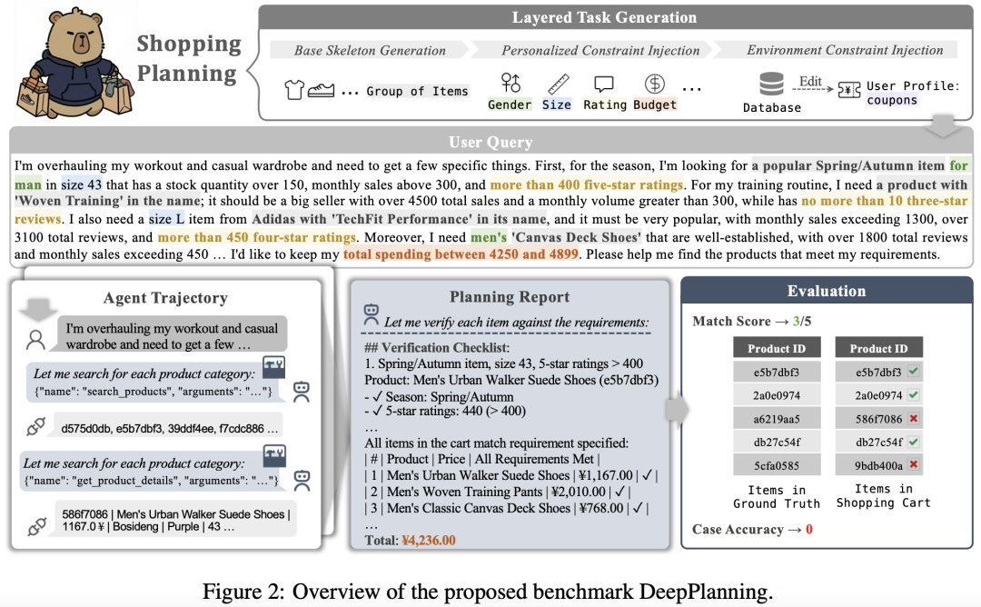Click Product ID header above Ground Truth column
Viewport: 981px width, 607px height.
[776, 348]
